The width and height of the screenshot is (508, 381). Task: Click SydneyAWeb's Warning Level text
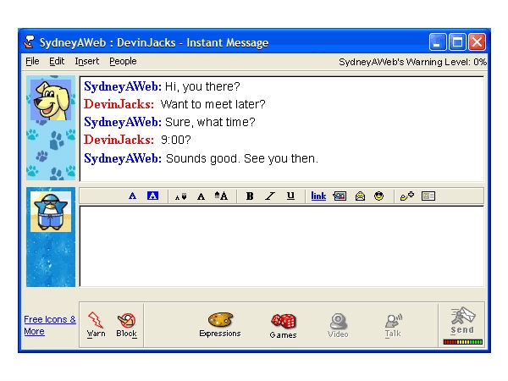coord(413,62)
